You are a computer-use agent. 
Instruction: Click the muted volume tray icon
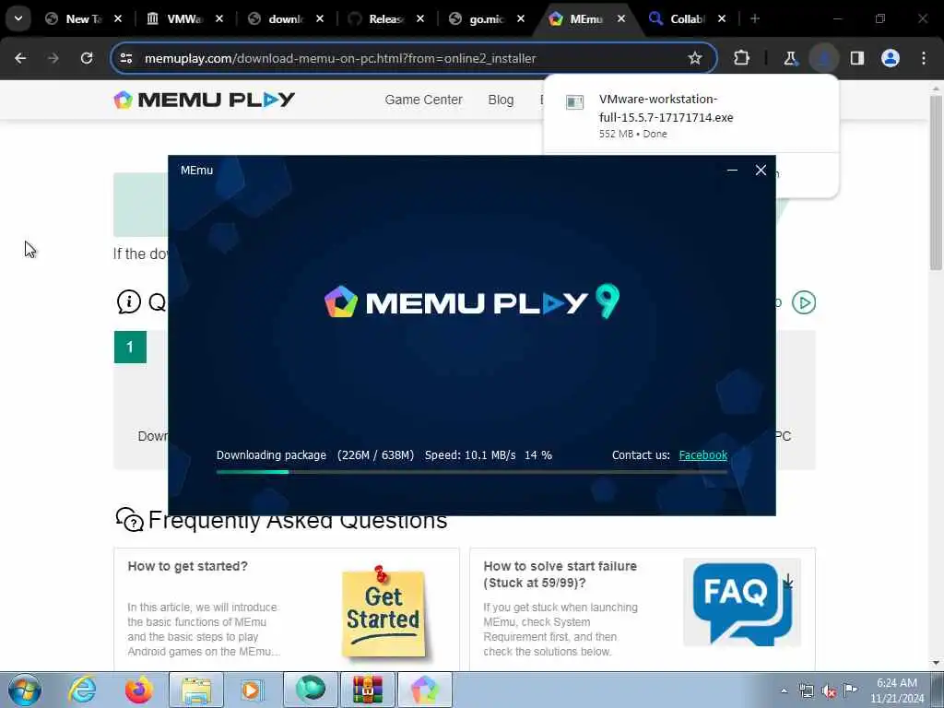coord(829,690)
